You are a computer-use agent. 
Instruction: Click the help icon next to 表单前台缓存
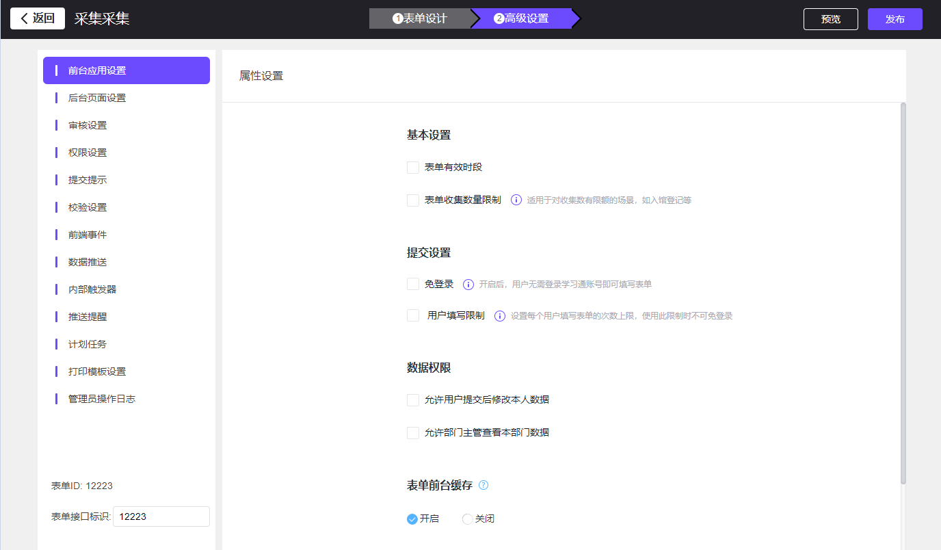pyautogui.click(x=483, y=485)
